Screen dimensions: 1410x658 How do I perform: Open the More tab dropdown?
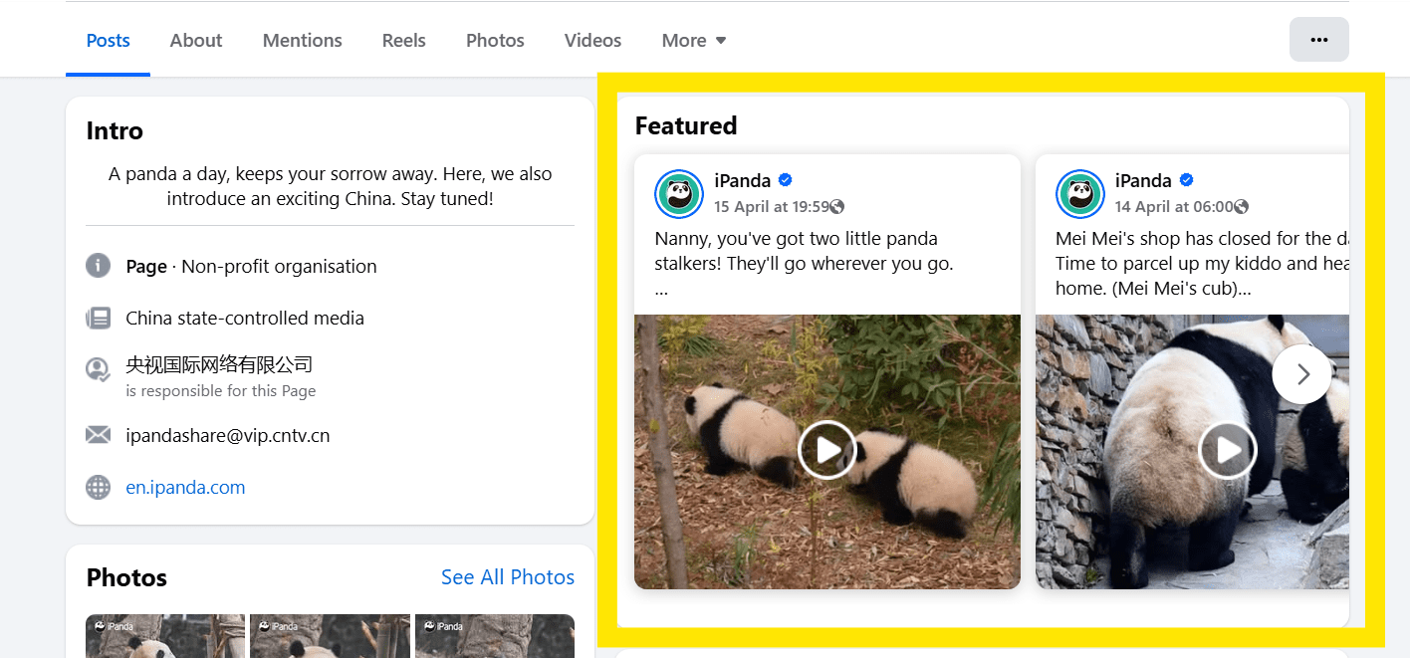coord(693,40)
